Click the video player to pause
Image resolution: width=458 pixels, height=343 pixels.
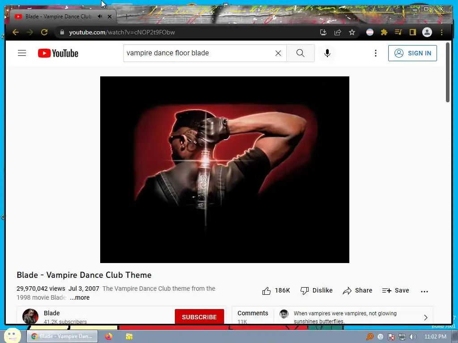(x=225, y=169)
